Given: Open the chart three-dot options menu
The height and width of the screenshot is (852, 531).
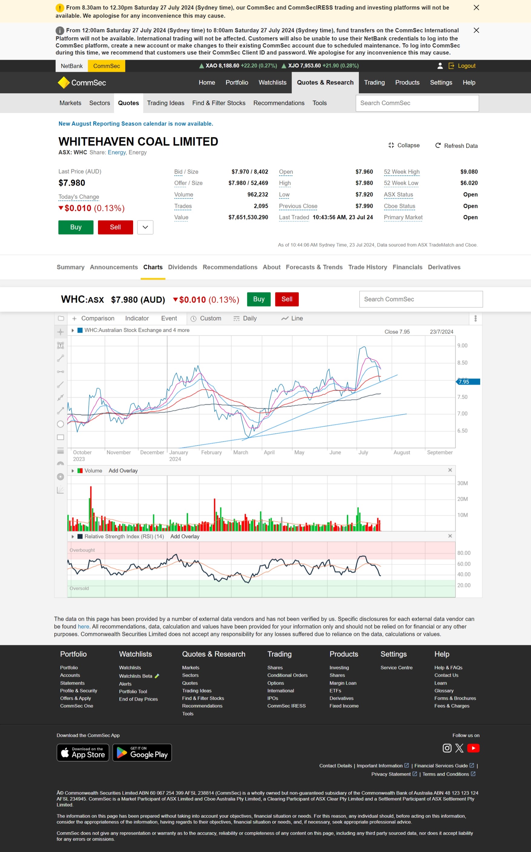Looking at the screenshot, I should (x=476, y=318).
